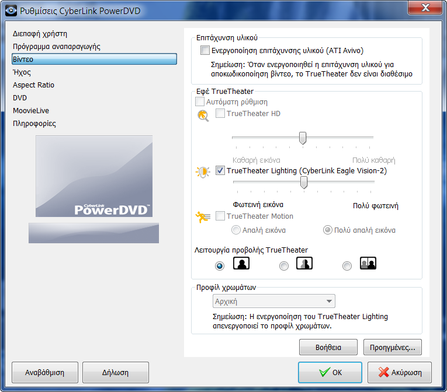This screenshot has height=392, width=447.
Task: Open the Προφίλ χρωμάτων dropdown
Action: [x=274, y=301]
